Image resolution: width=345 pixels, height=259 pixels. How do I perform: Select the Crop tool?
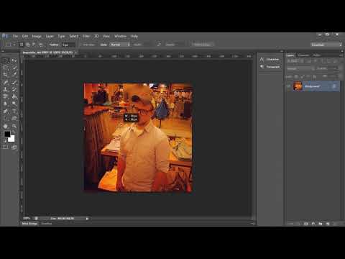[x=5, y=75]
